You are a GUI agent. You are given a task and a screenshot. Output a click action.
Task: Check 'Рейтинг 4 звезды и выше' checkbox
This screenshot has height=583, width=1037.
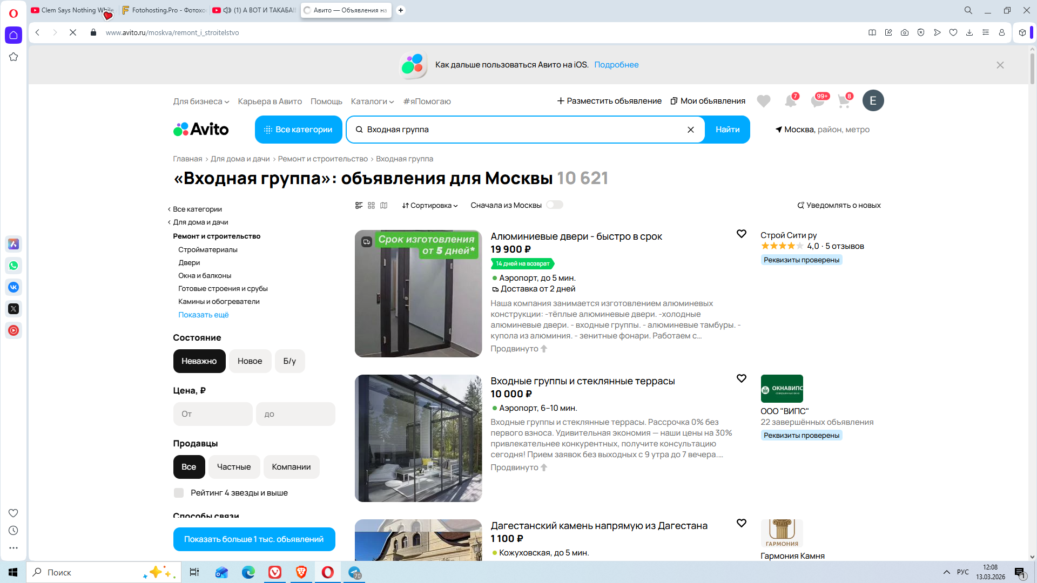[x=179, y=493]
